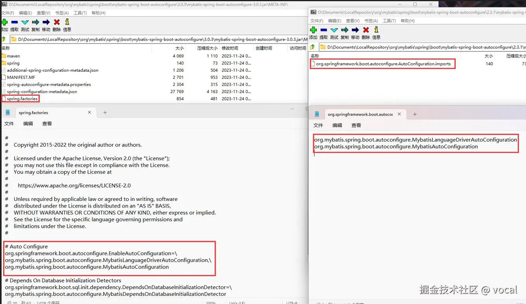Click the Add (添加) icon in right 7-Zip window
The width and height of the screenshot is (526, 304).
pos(313,30)
